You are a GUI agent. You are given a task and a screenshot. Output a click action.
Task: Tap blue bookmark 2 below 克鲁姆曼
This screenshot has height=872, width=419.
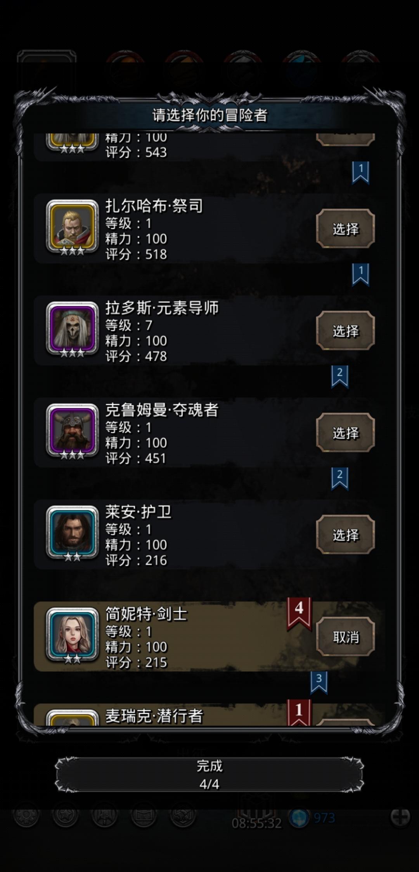click(x=339, y=479)
